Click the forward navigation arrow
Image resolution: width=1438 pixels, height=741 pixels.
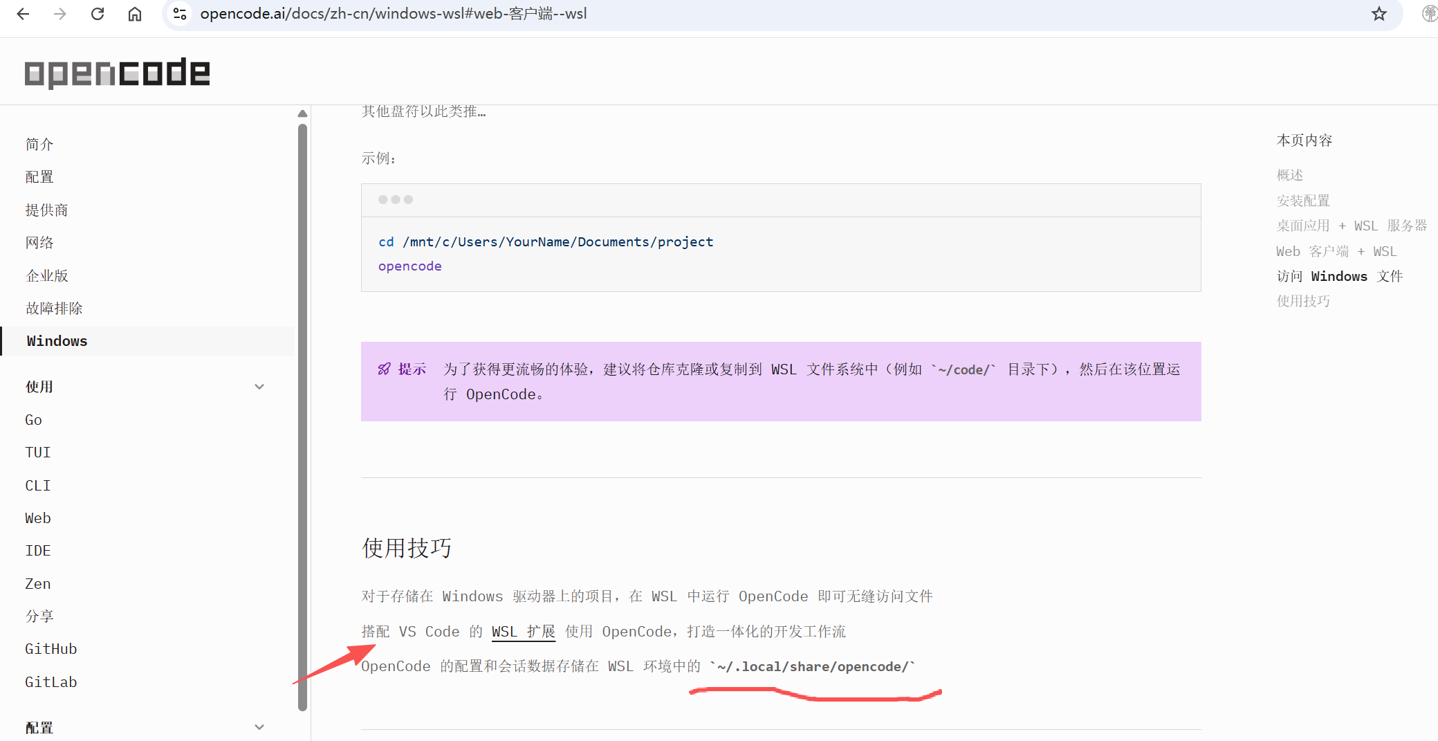60,13
